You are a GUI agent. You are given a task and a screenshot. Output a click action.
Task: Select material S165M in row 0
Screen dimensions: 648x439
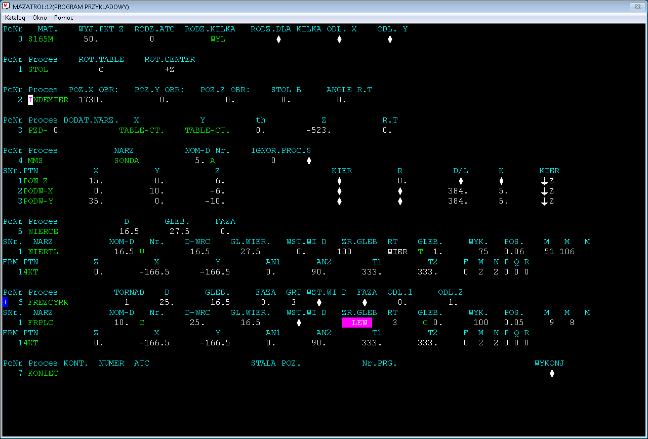(40, 39)
